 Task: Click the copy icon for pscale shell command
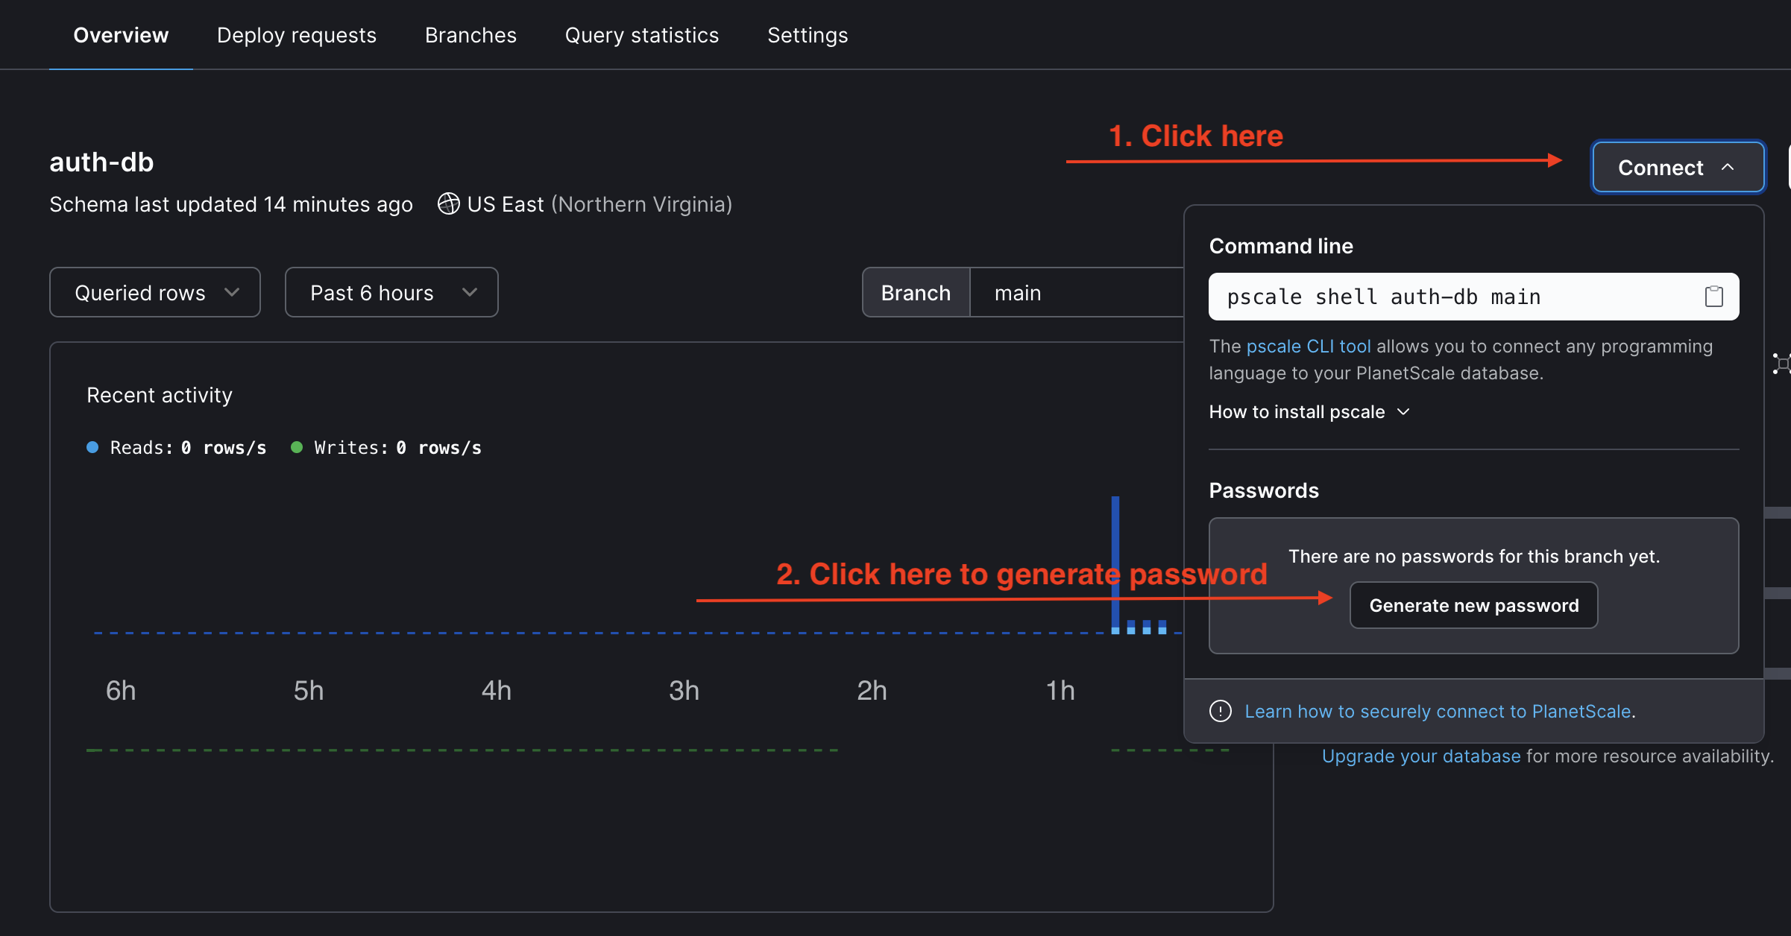pyautogui.click(x=1714, y=296)
